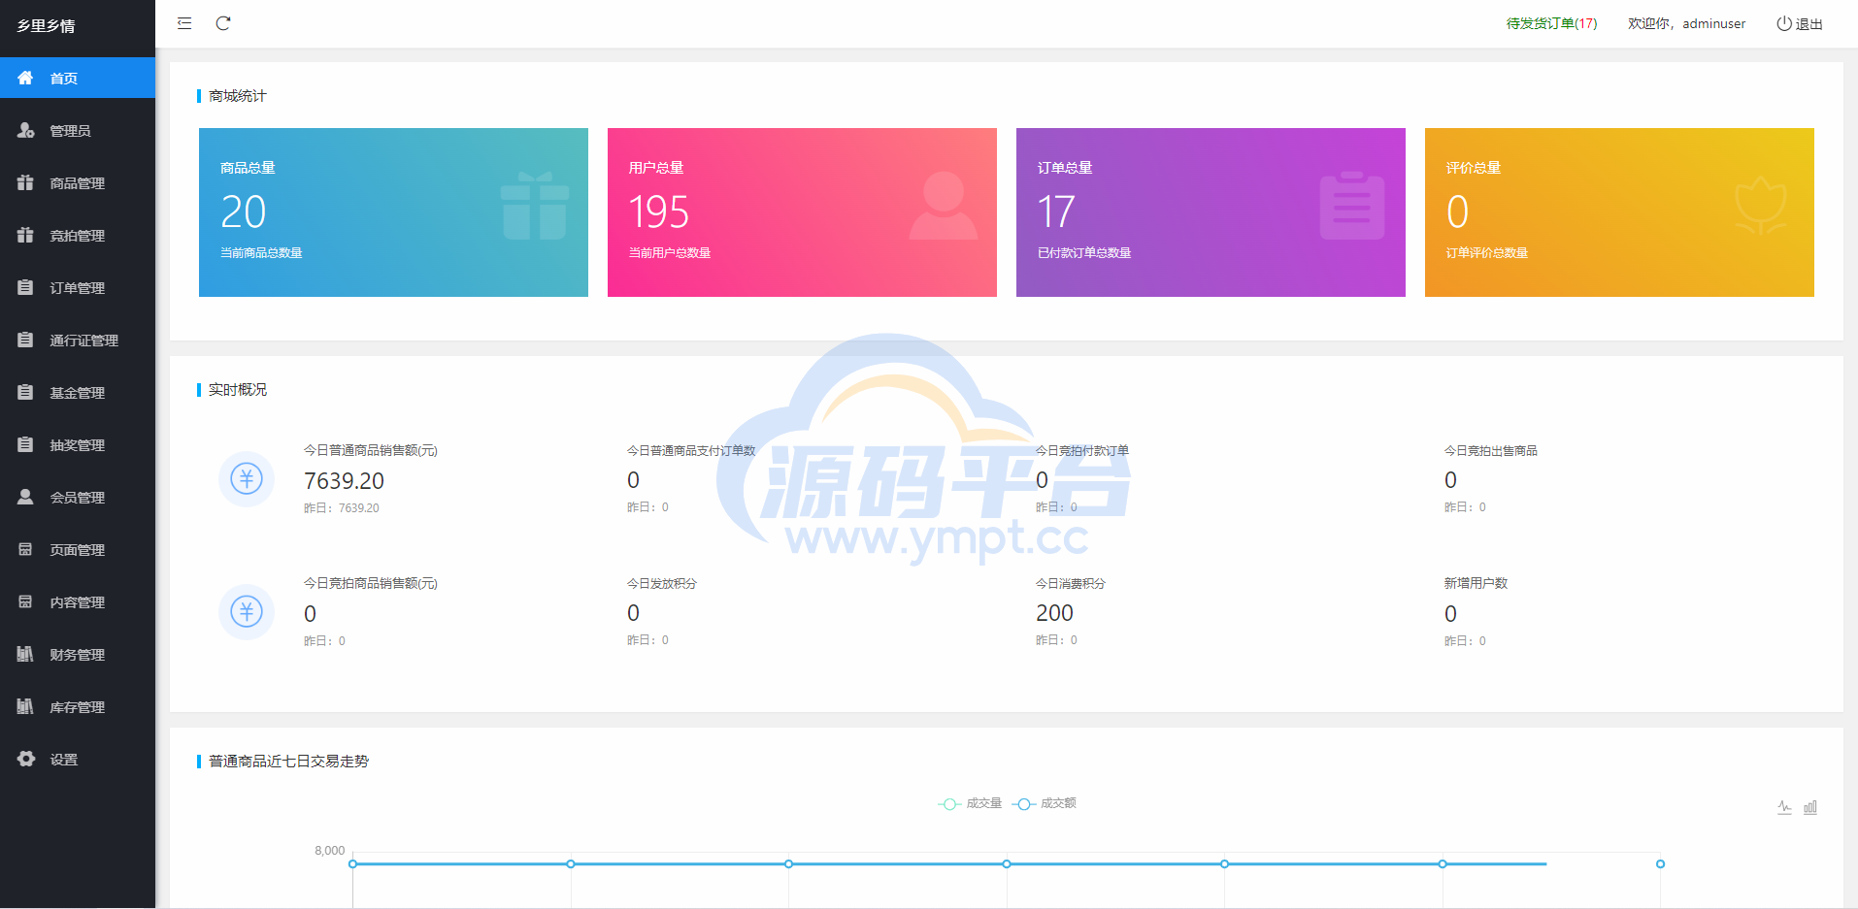This screenshot has width=1858, height=909.
Task: Click the 订单总量 value 17
Action: [1056, 211]
